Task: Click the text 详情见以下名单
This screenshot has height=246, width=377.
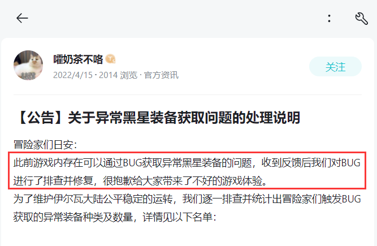Action: click(179, 217)
